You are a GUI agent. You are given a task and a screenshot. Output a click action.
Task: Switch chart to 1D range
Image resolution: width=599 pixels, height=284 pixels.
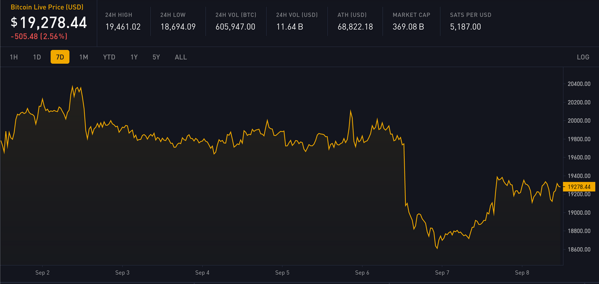coord(37,57)
